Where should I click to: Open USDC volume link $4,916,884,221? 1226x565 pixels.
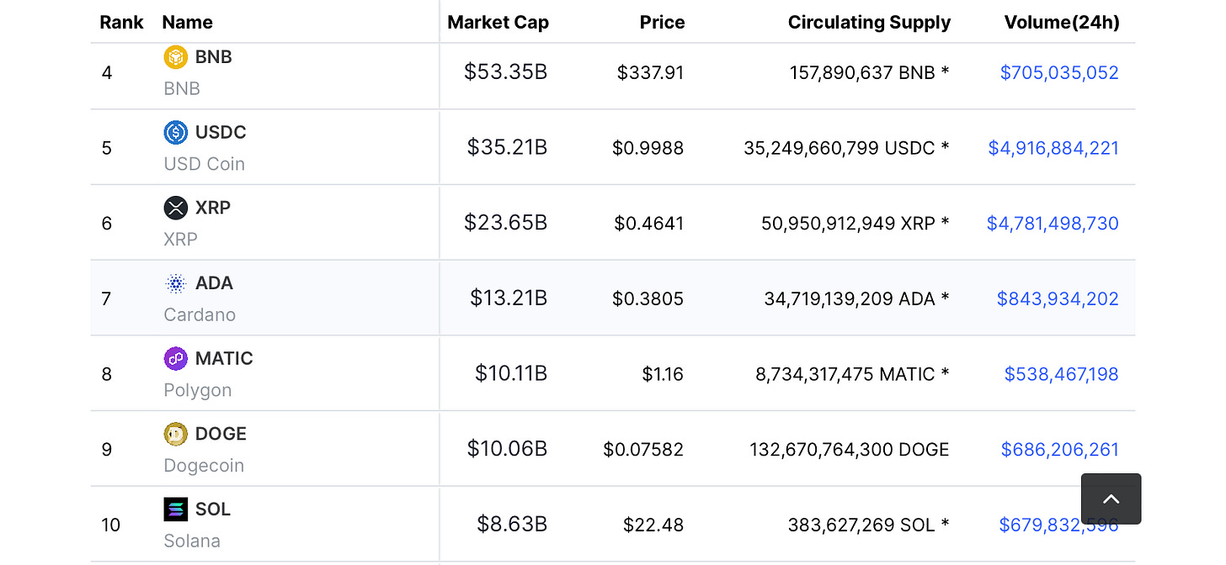(x=1053, y=148)
